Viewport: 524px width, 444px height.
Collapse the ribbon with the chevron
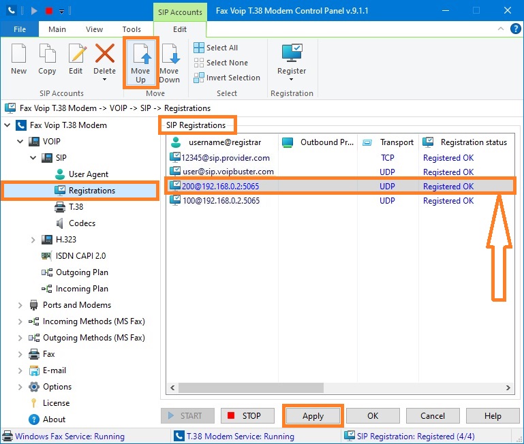point(501,29)
